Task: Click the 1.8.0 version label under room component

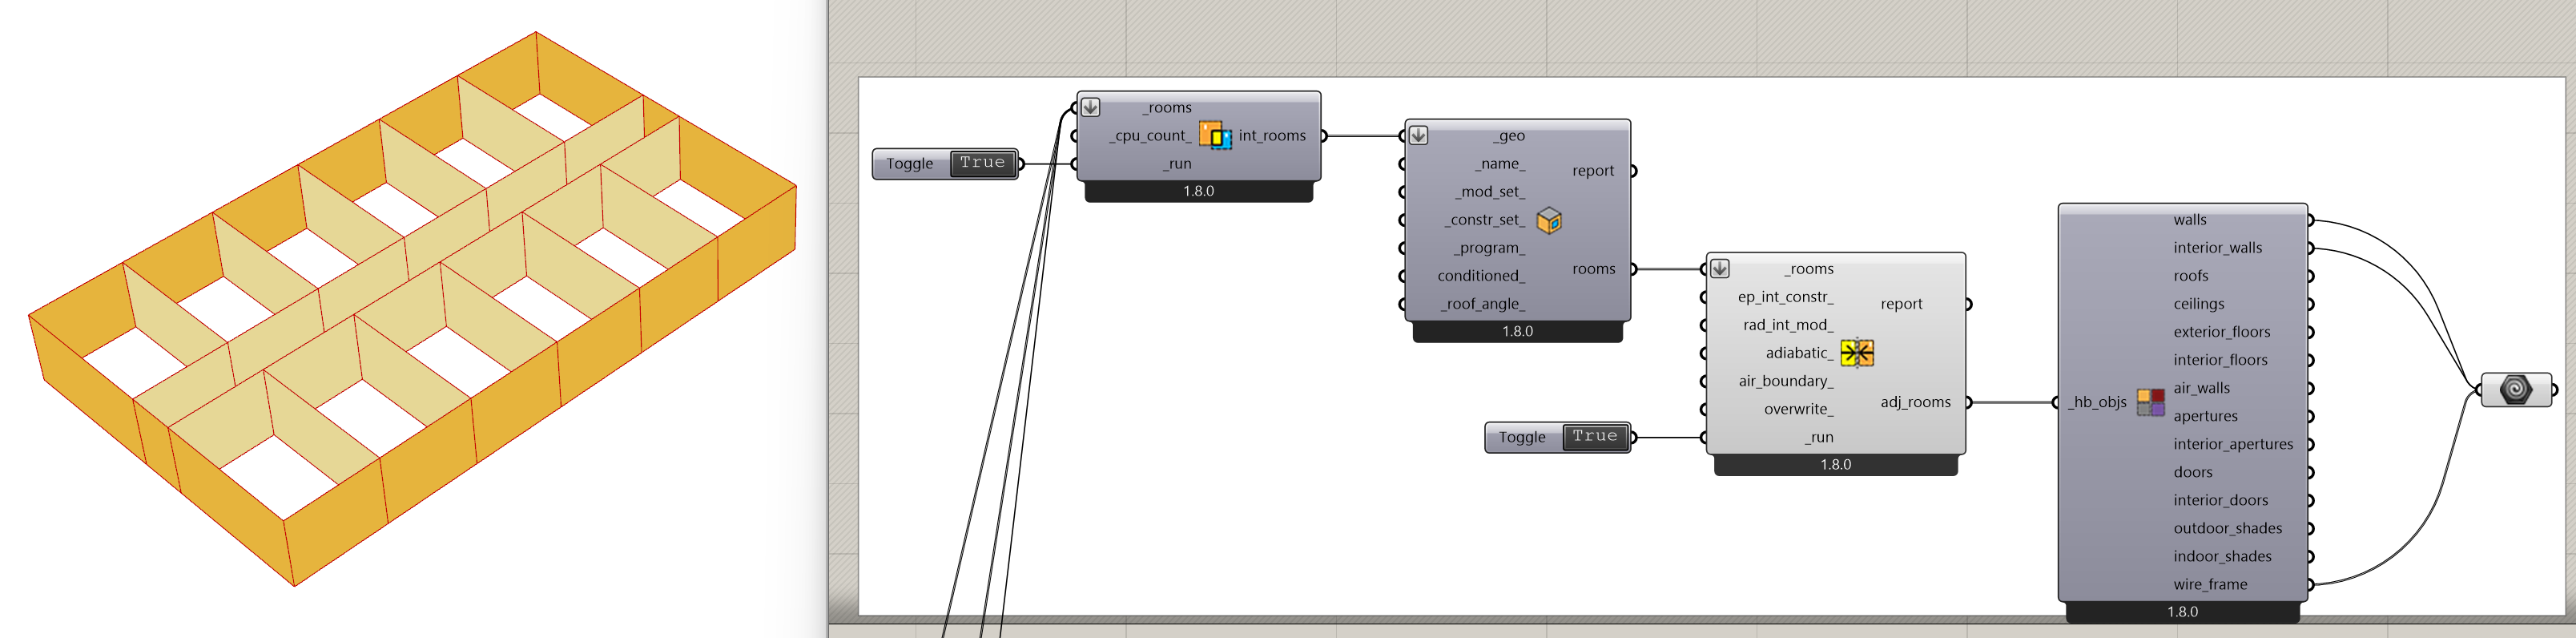Action: click(1517, 331)
